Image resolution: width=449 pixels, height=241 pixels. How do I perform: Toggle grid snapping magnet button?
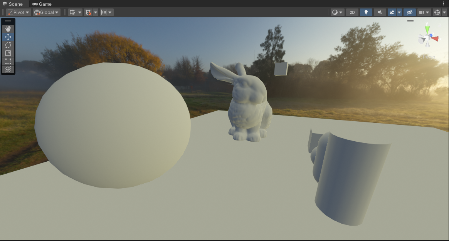tap(88, 12)
